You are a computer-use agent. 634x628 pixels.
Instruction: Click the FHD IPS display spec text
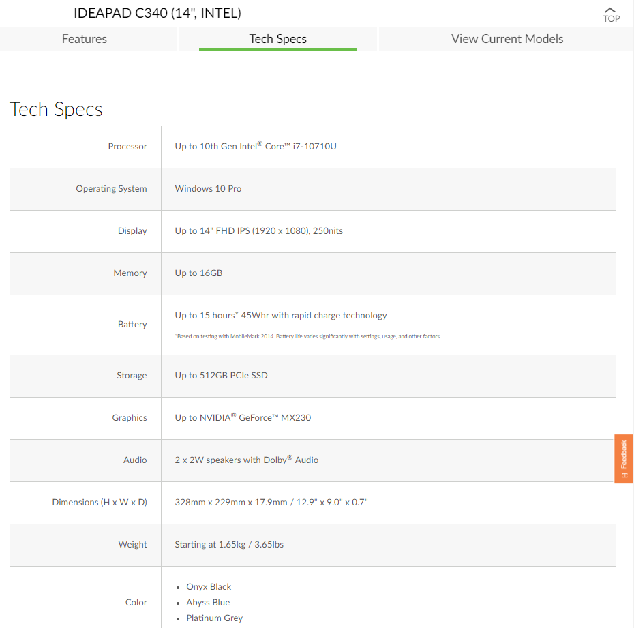(x=258, y=230)
